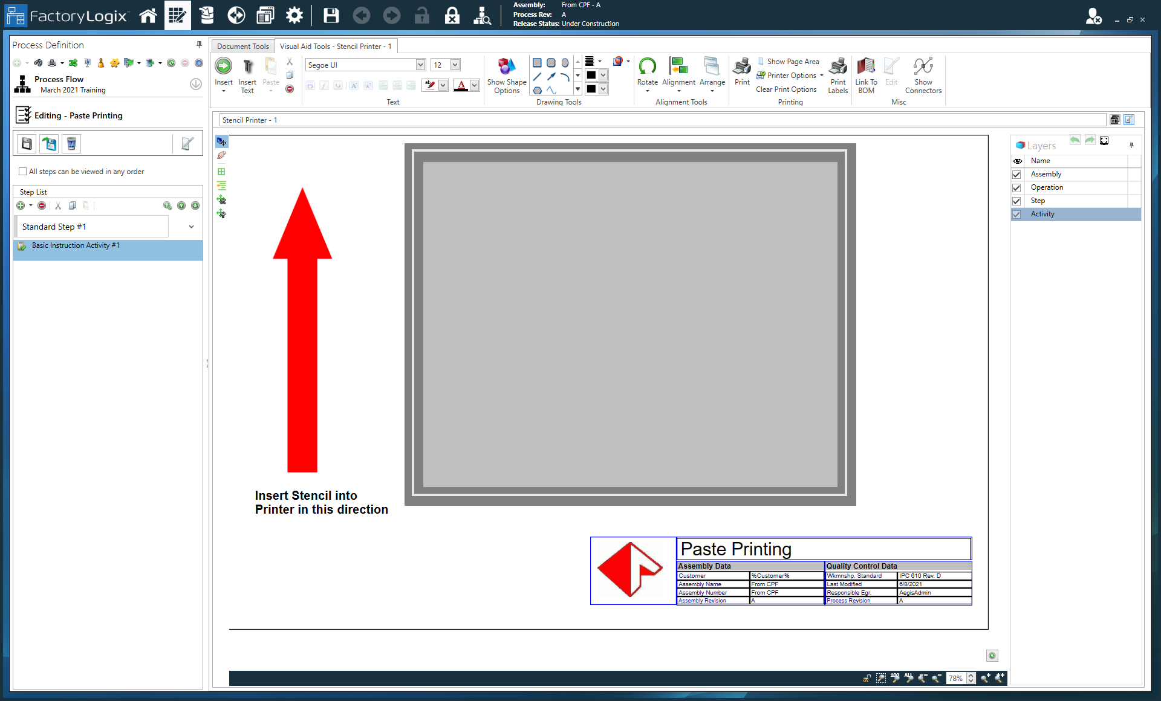The width and height of the screenshot is (1161, 701).
Task: Select Visual Aid Tools Stencil Printer tab
Action: (x=336, y=47)
